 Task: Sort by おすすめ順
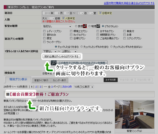tap(111, 80)
